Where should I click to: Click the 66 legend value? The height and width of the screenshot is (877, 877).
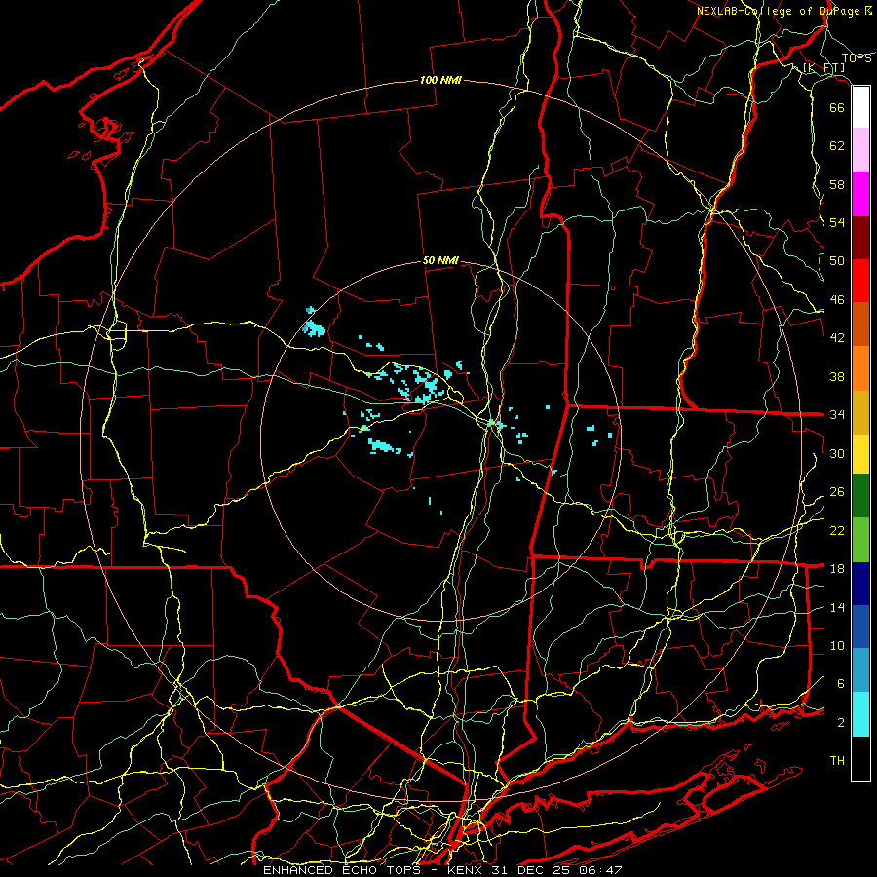pos(837,107)
